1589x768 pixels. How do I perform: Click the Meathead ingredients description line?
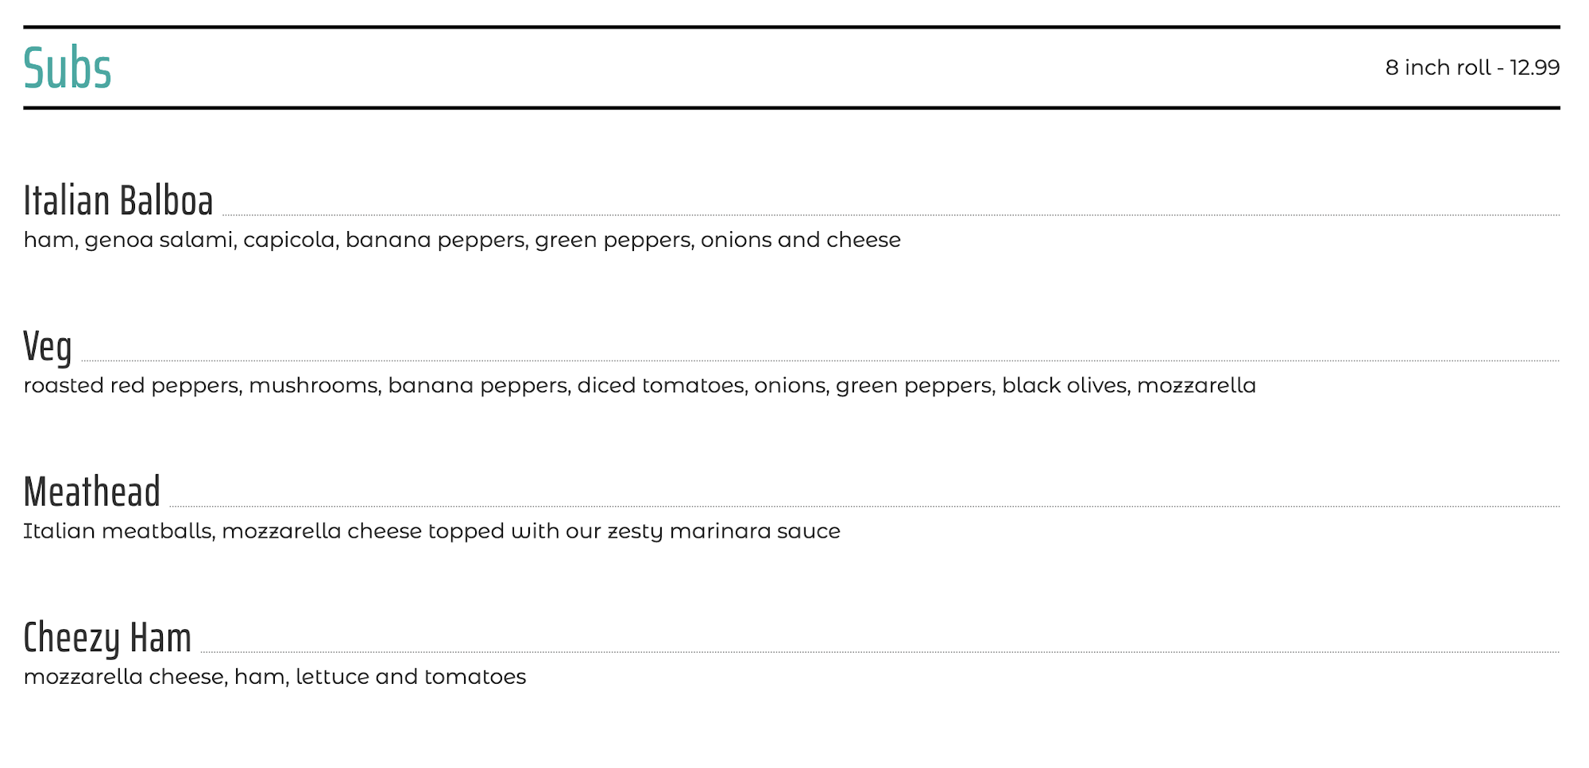pos(431,531)
